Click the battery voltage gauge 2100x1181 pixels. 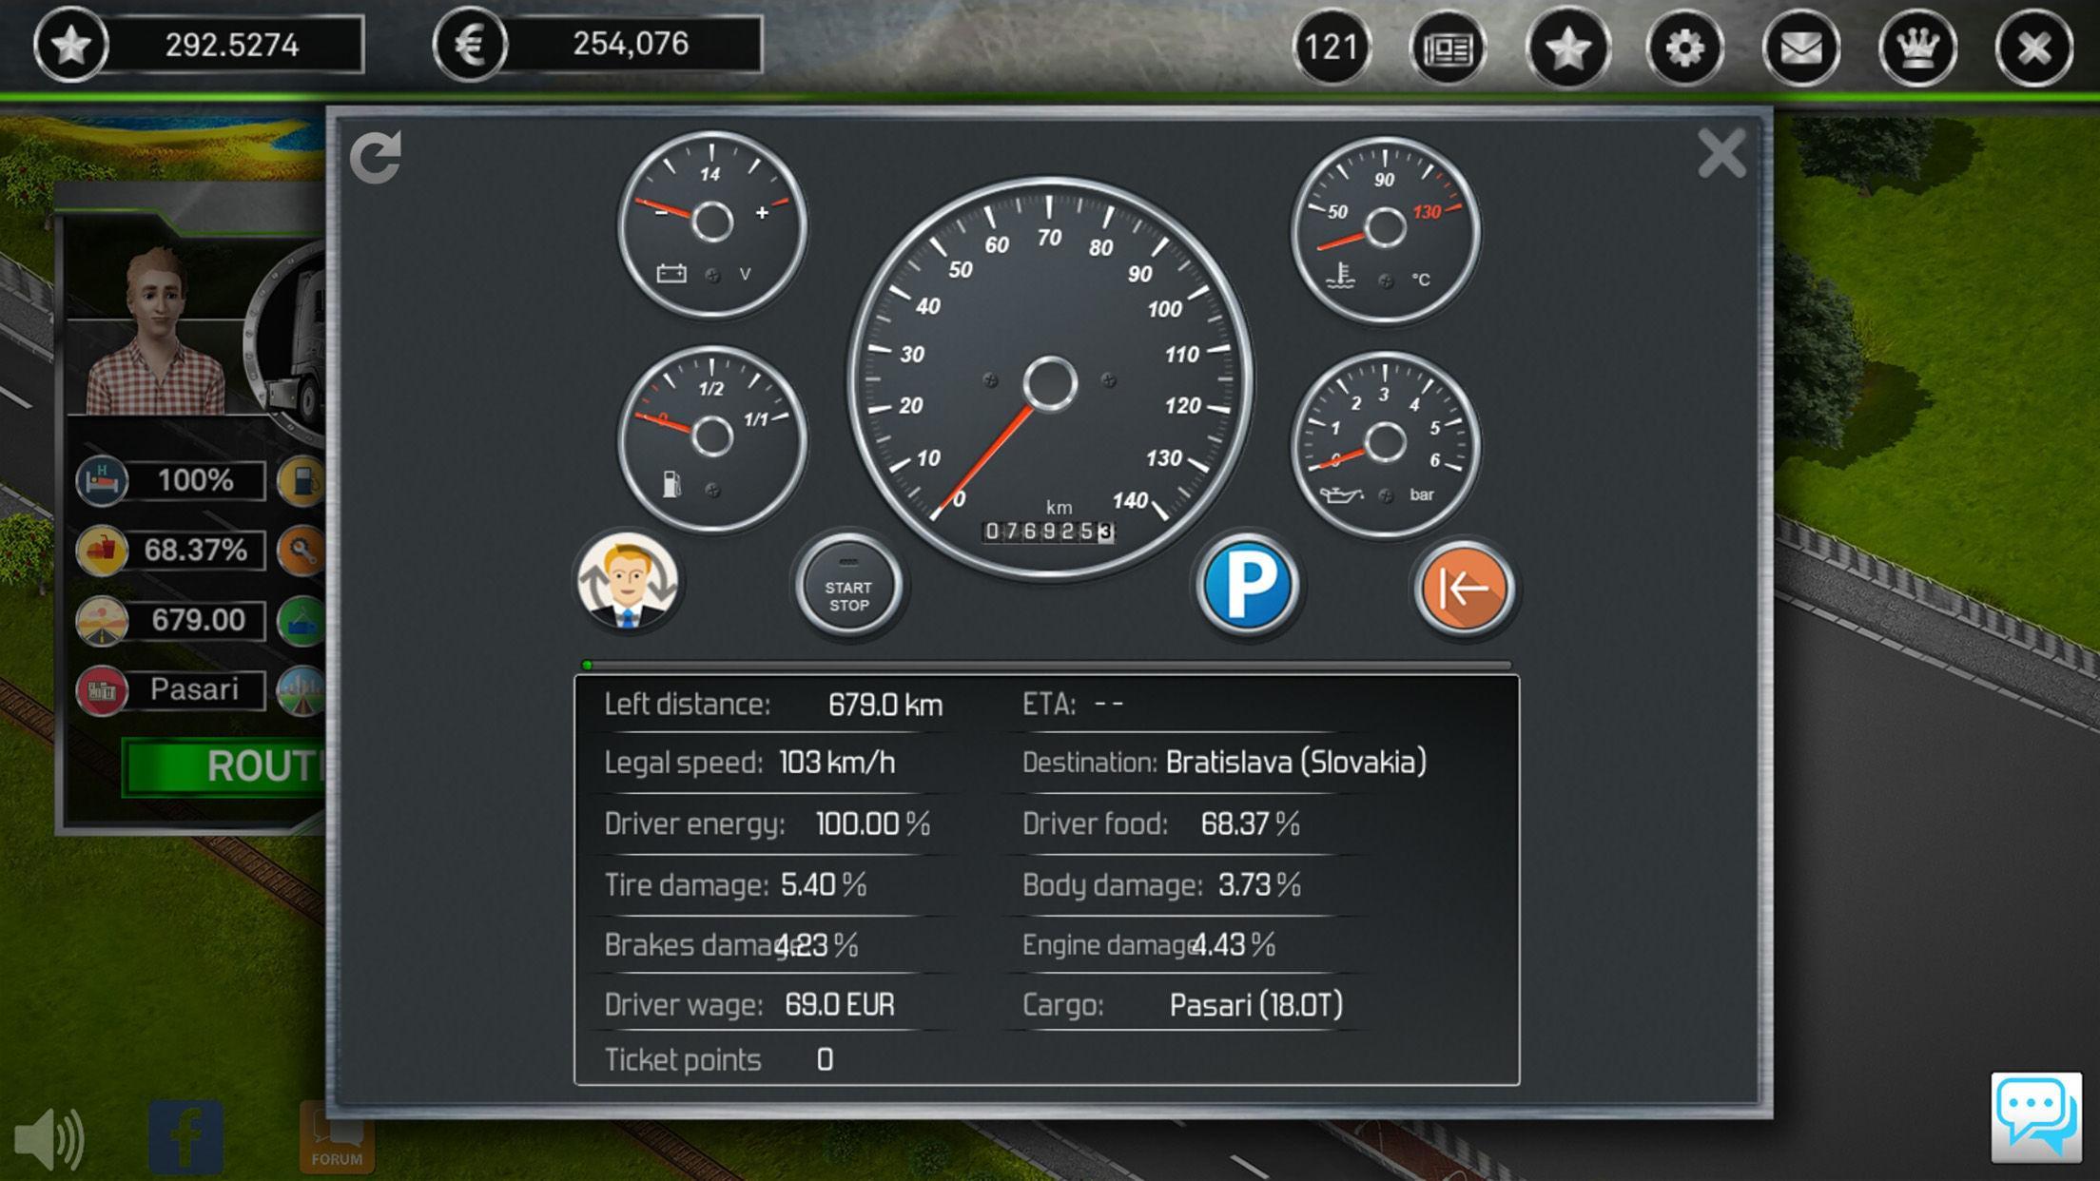coord(712,223)
